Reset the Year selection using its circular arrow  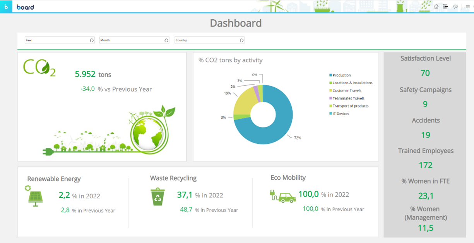pos(91,40)
